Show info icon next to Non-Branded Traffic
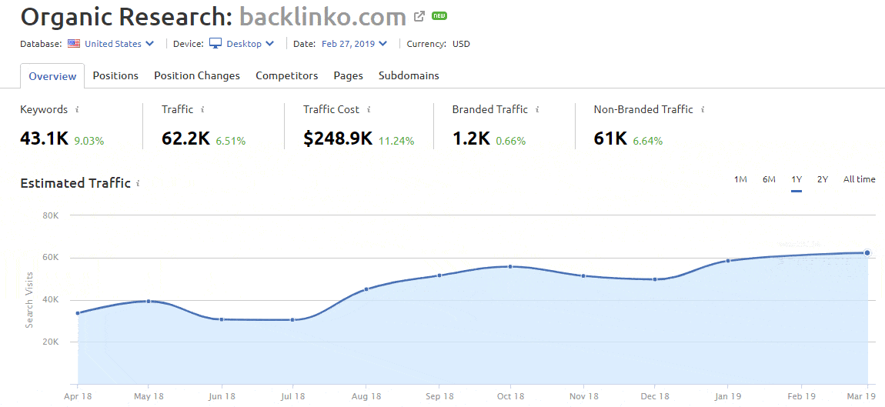The width and height of the screenshot is (885, 407). pyautogui.click(x=702, y=110)
